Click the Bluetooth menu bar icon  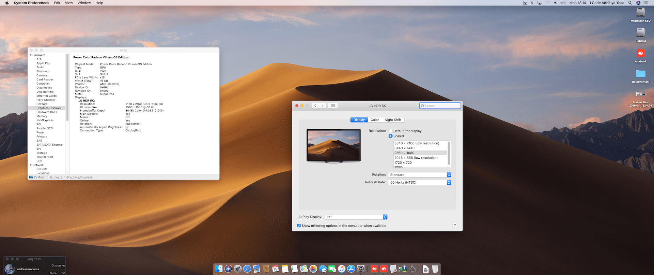click(x=532, y=3)
